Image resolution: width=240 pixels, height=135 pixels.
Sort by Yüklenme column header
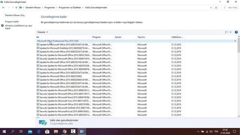[x=177, y=37]
